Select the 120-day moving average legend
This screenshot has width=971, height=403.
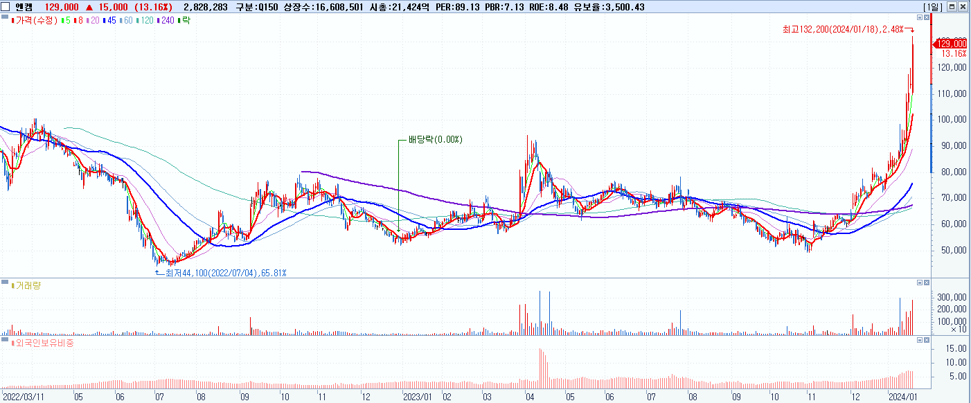coord(145,20)
